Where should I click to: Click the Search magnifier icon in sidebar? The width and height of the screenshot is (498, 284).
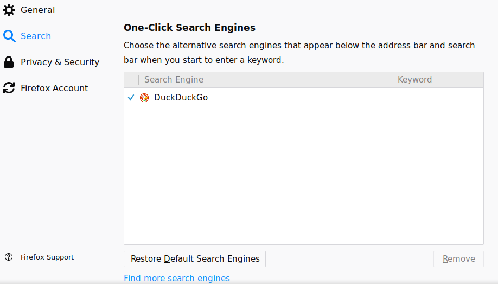(x=9, y=36)
